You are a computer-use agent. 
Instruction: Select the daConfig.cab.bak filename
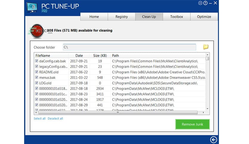pos(52,61)
